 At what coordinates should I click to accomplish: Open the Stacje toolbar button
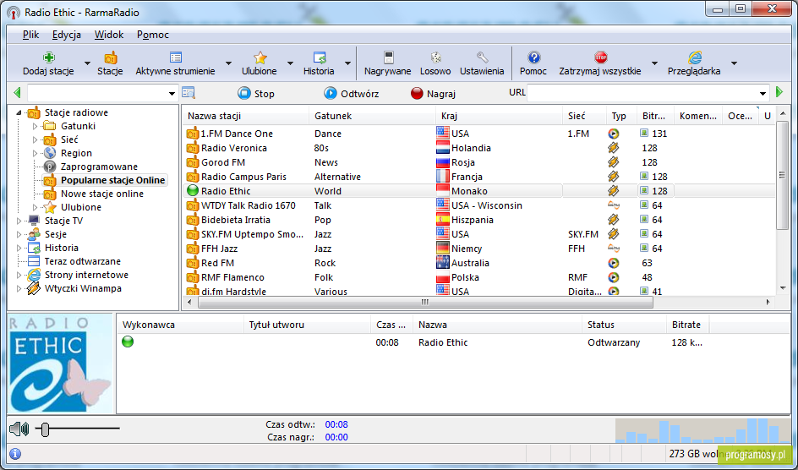pyautogui.click(x=111, y=63)
